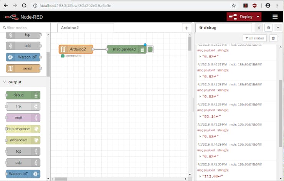Open the info sidebar tab icon
Viewport: 284px width, 181px height.
click(x=259, y=28)
